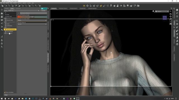
Task: Click the Open File folder icon
Action: tap(2, 13)
